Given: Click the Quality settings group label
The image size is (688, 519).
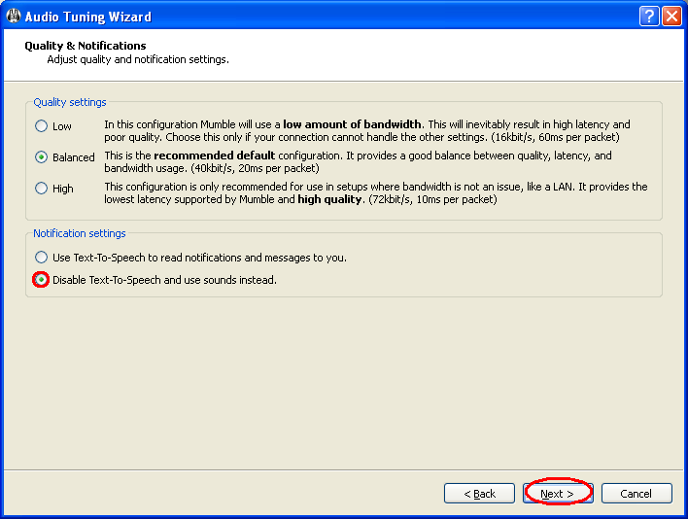Looking at the screenshot, I should point(70,102).
